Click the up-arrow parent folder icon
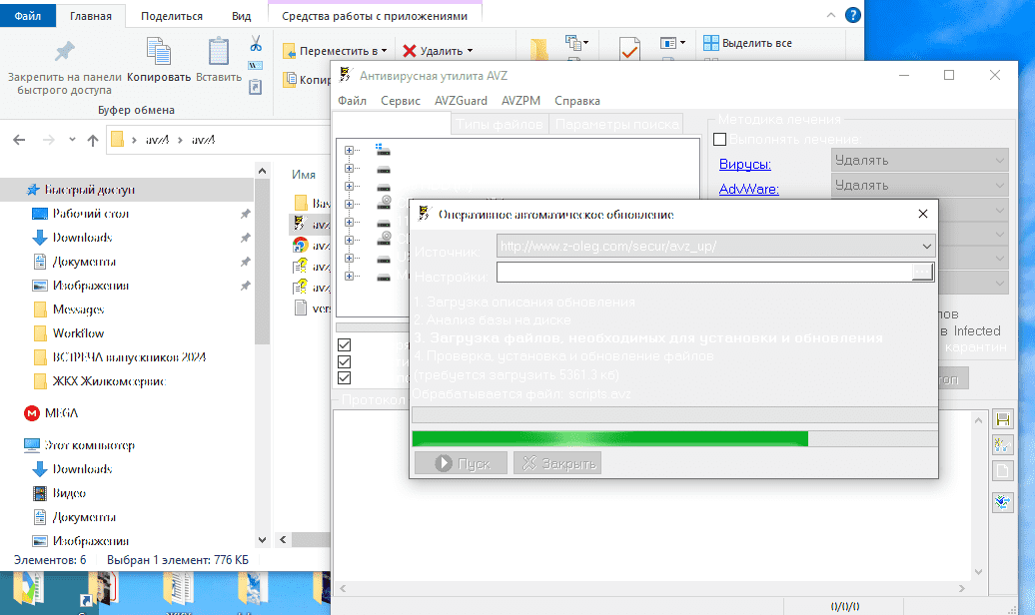Viewport: 1035px width, 615px height. (92, 140)
